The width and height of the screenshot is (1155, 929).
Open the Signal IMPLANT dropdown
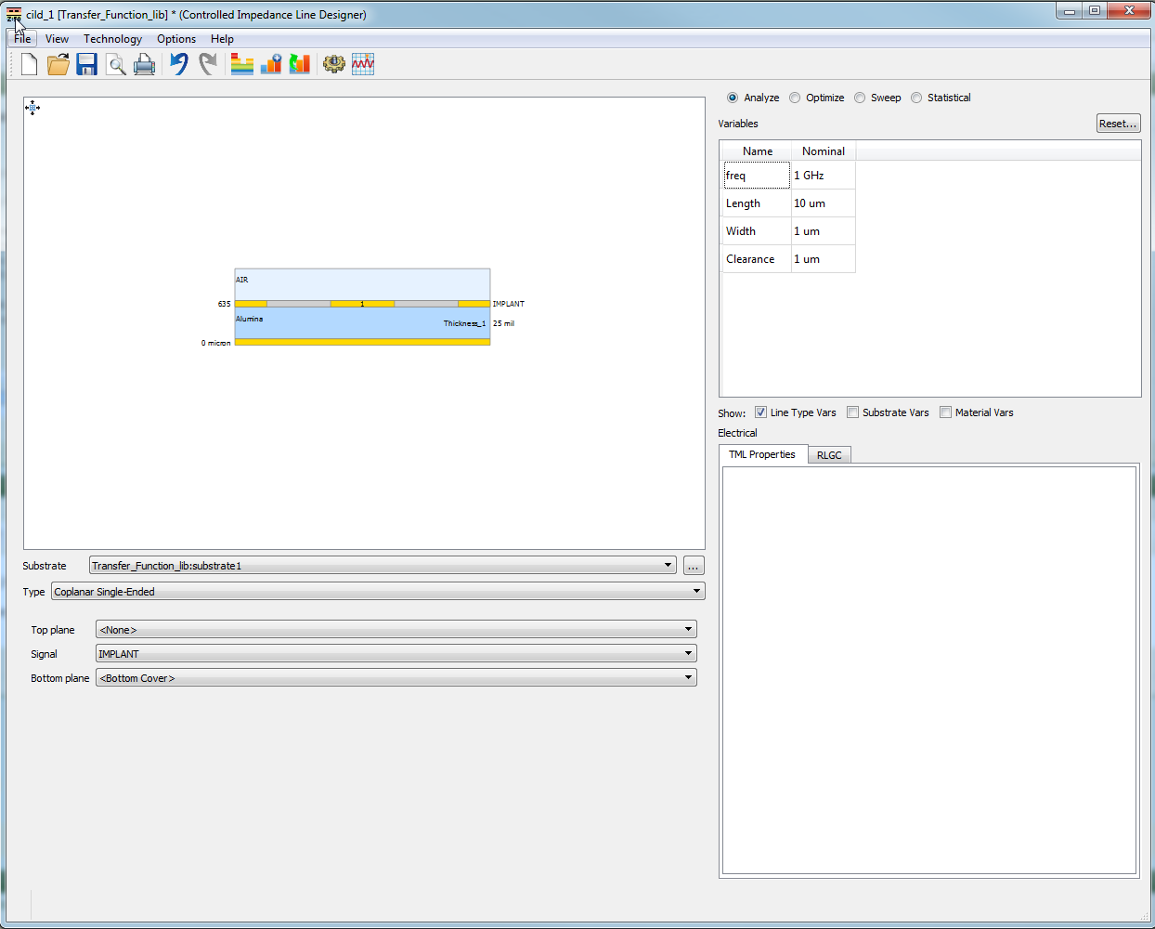(x=396, y=654)
